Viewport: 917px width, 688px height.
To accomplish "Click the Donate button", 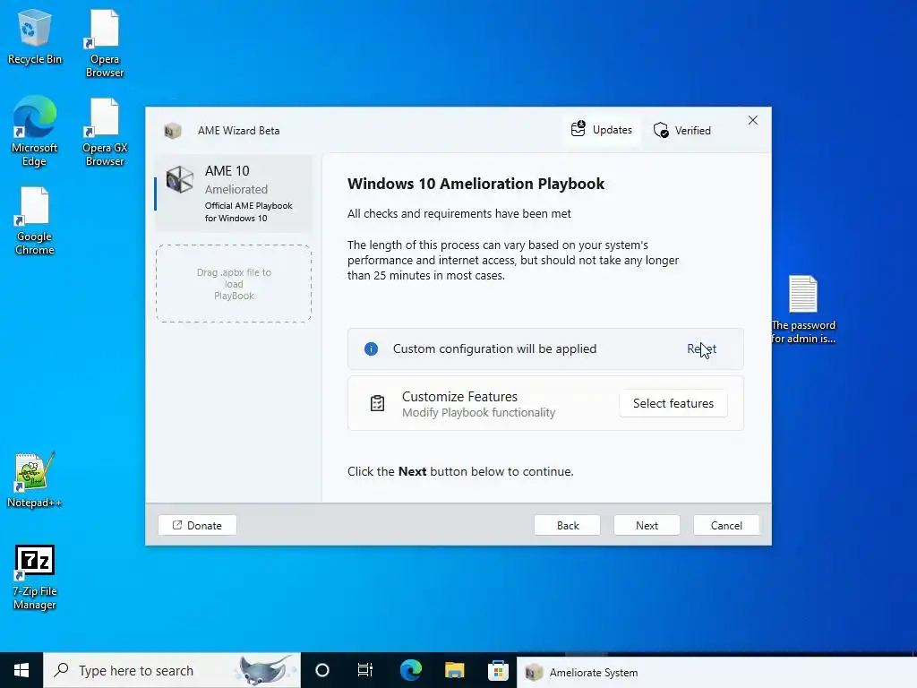I will [x=197, y=525].
